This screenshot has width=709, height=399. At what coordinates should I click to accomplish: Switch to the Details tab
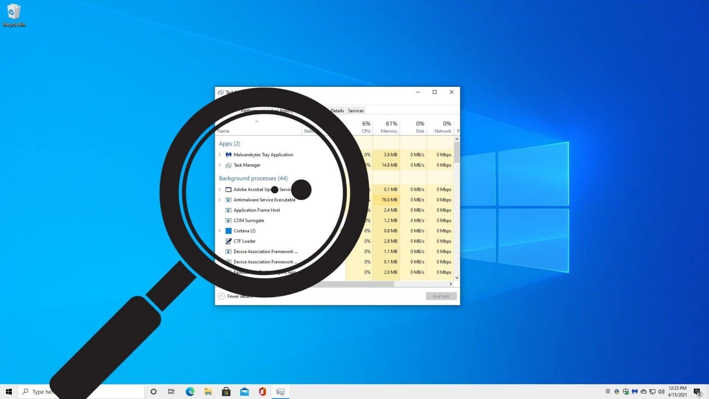[337, 110]
